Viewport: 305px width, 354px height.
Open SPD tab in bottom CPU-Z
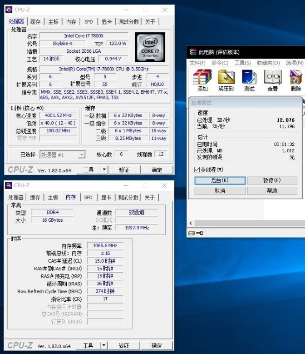[x=88, y=197]
